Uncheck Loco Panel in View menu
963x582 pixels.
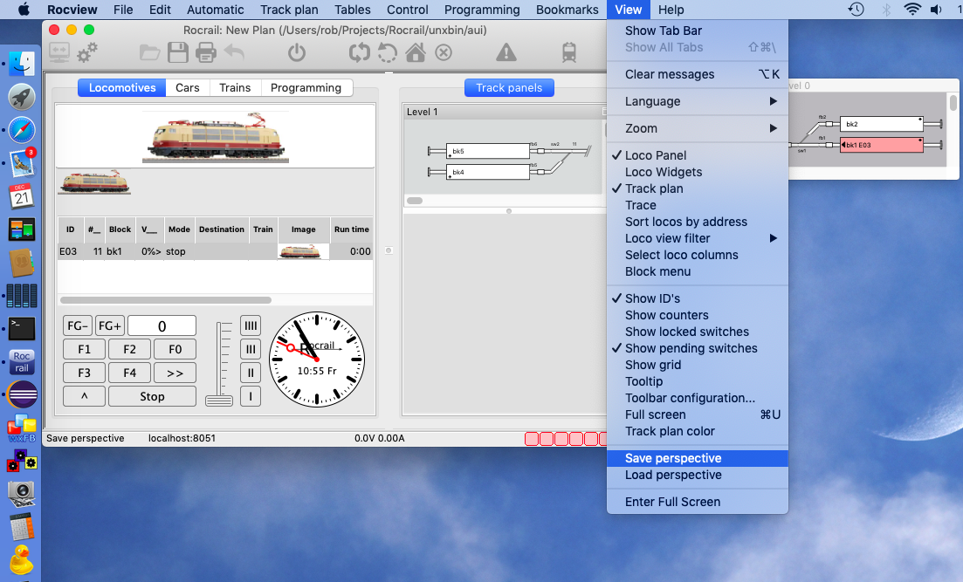pos(655,155)
